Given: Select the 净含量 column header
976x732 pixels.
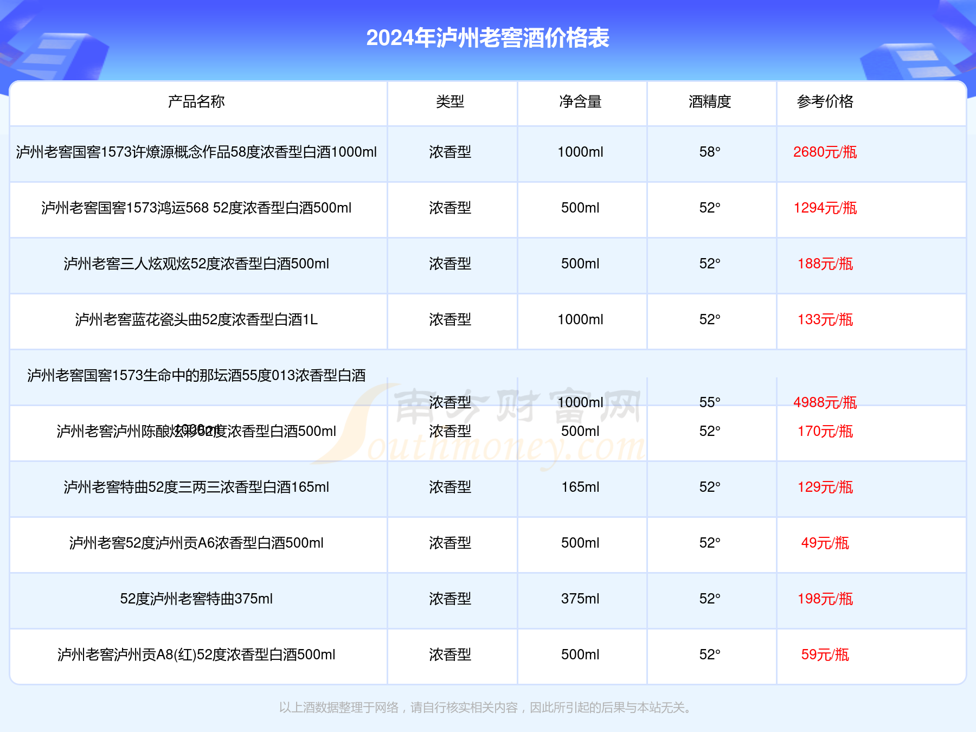Looking at the screenshot, I should (580, 101).
